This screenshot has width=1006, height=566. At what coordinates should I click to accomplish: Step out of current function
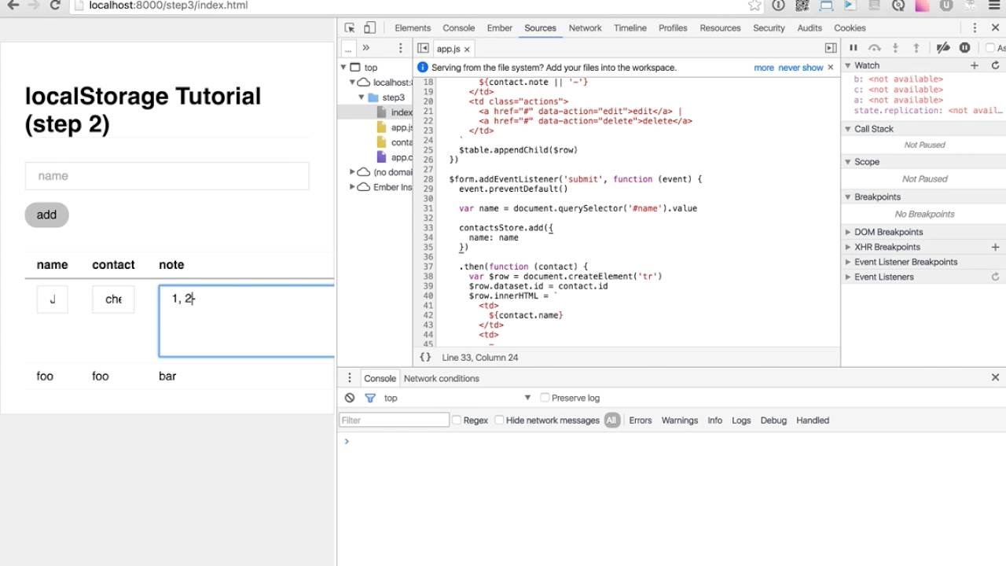click(916, 48)
